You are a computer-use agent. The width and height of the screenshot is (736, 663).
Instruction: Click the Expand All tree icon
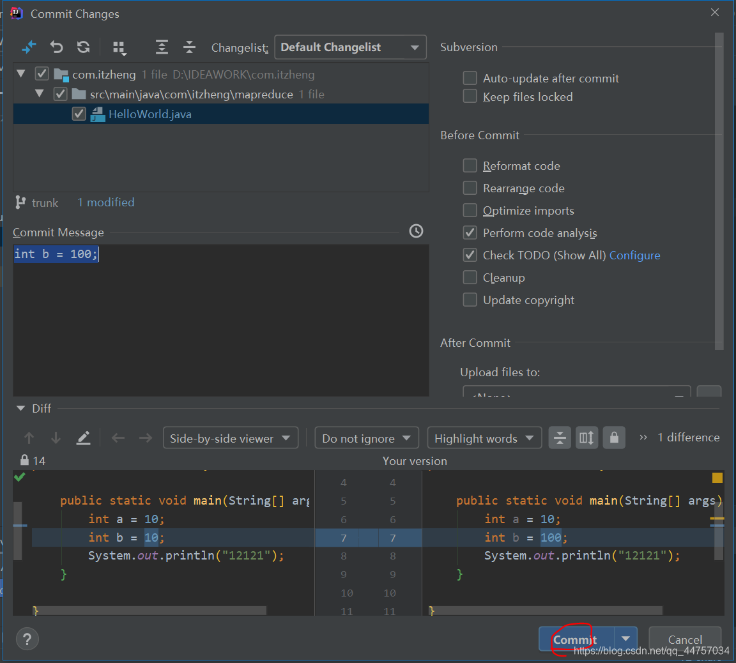coord(162,47)
